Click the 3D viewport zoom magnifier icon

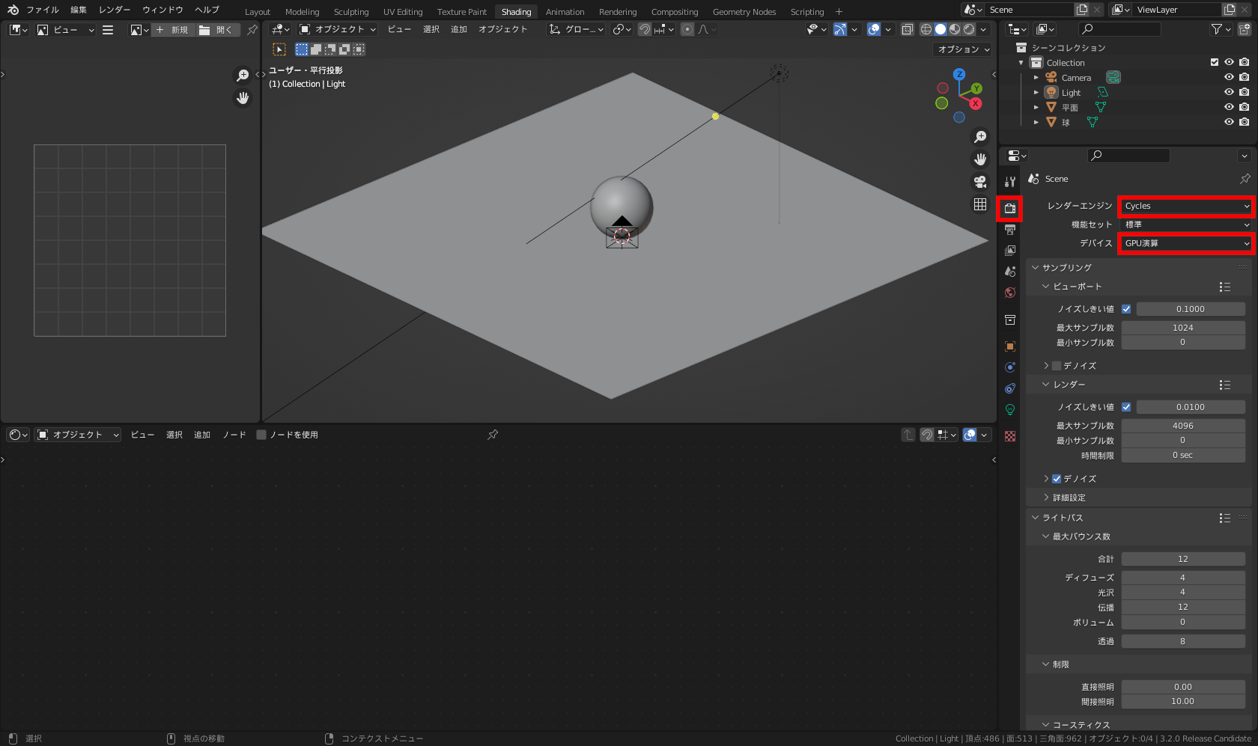pyautogui.click(x=980, y=137)
